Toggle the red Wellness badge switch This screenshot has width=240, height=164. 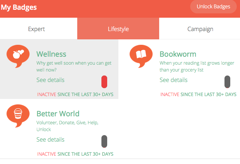pyautogui.click(x=104, y=82)
